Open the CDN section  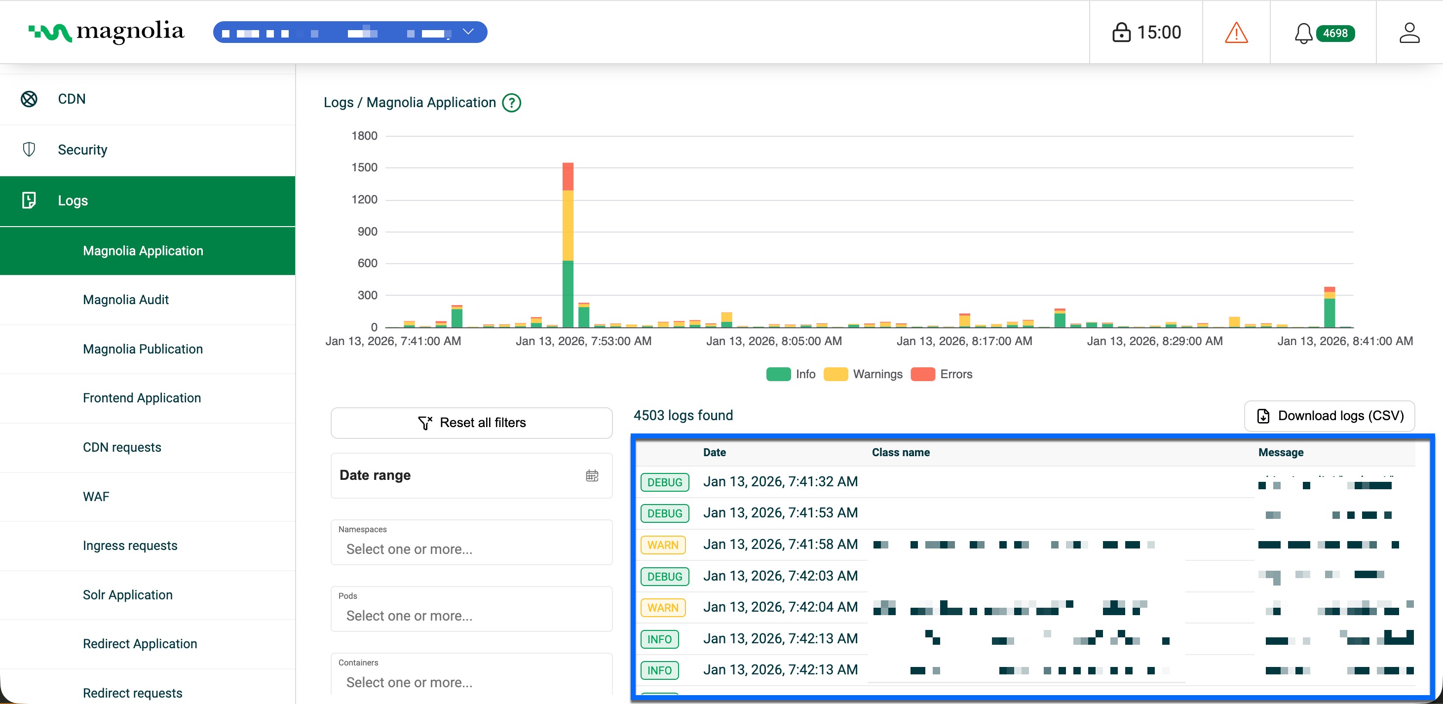click(148, 99)
